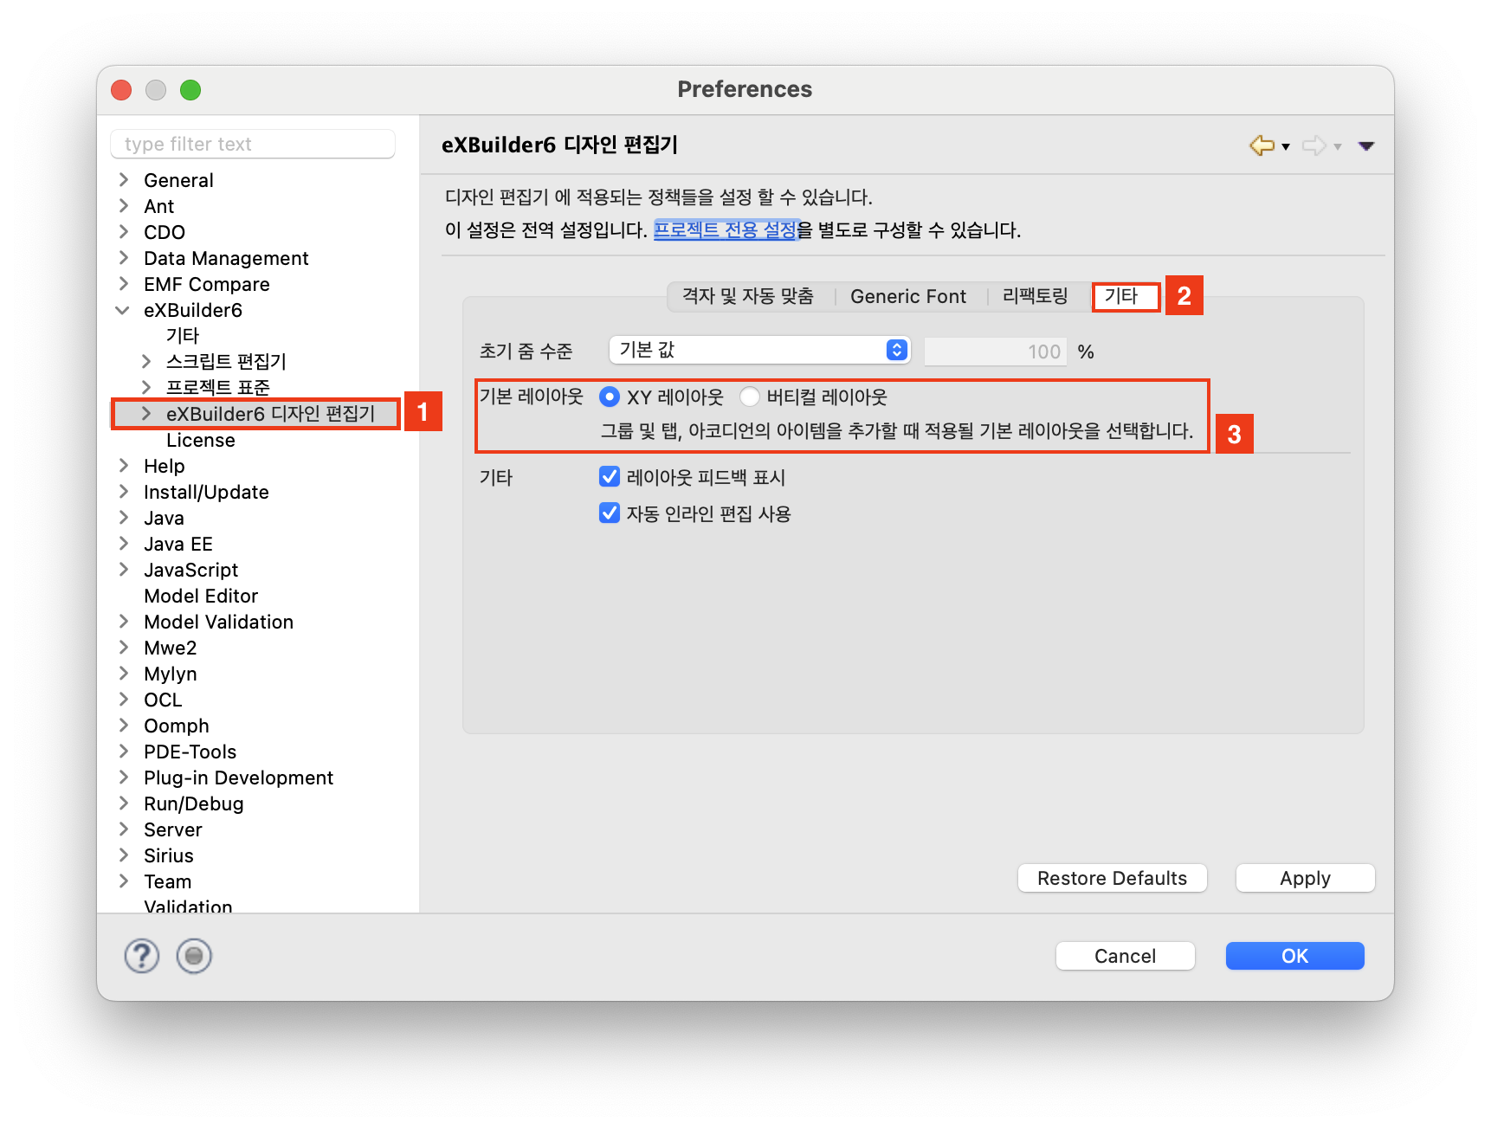Click the Apply button
Image resolution: width=1491 pixels, height=1129 pixels.
pyautogui.click(x=1306, y=878)
